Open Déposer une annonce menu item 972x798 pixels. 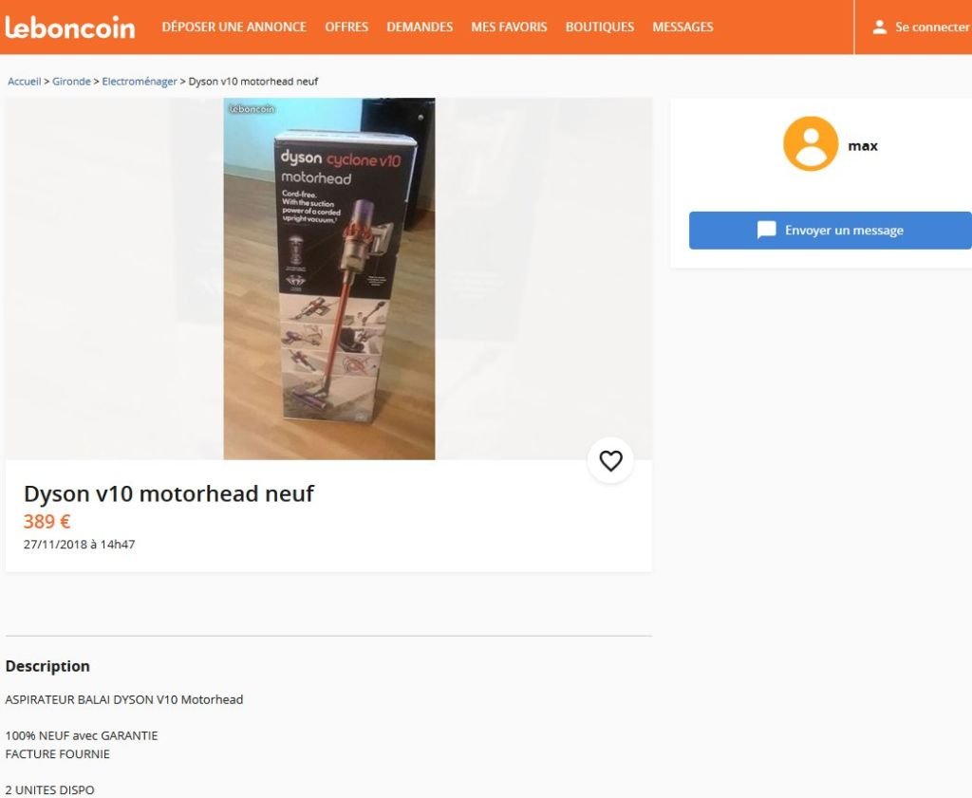pyautogui.click(x=234, y=28)
